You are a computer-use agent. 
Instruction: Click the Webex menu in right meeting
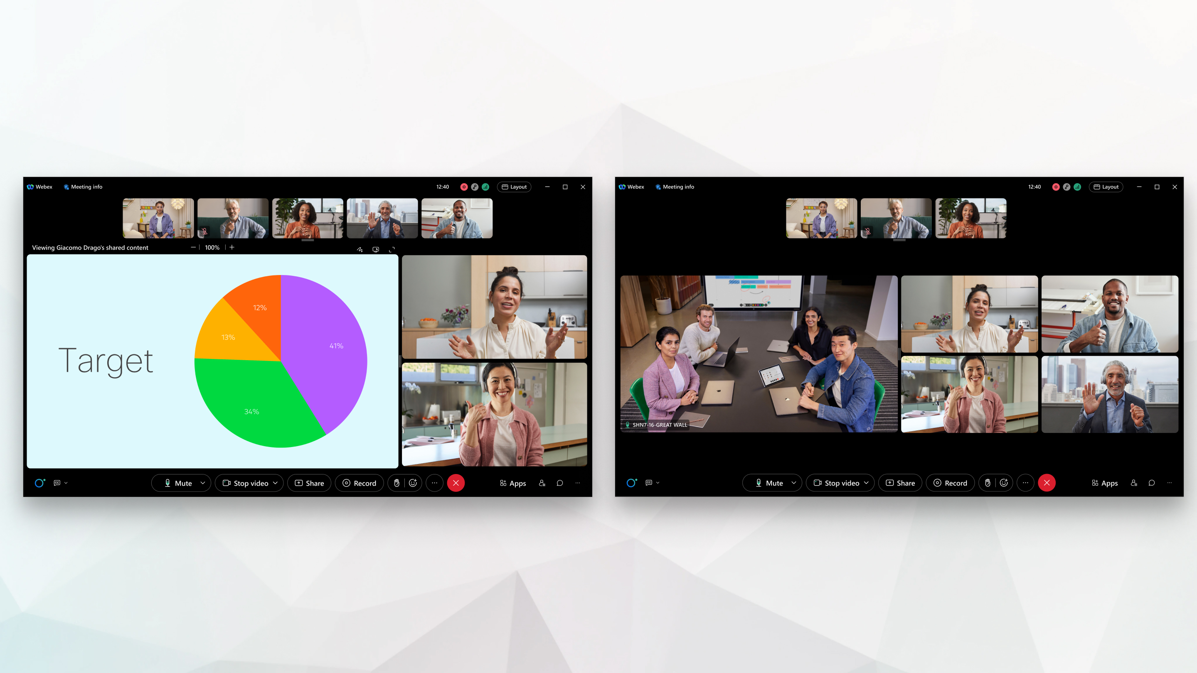[632, 187]
